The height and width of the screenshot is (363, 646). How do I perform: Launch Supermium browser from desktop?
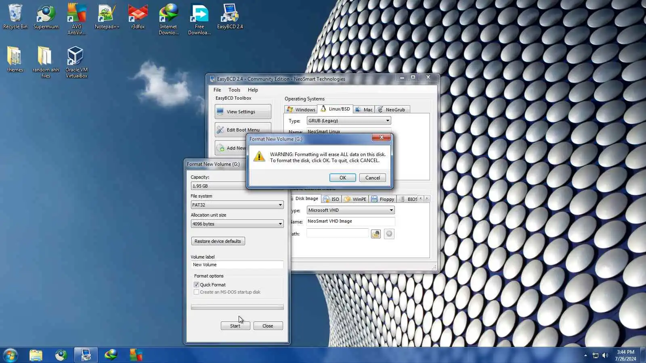coord(46,17)
